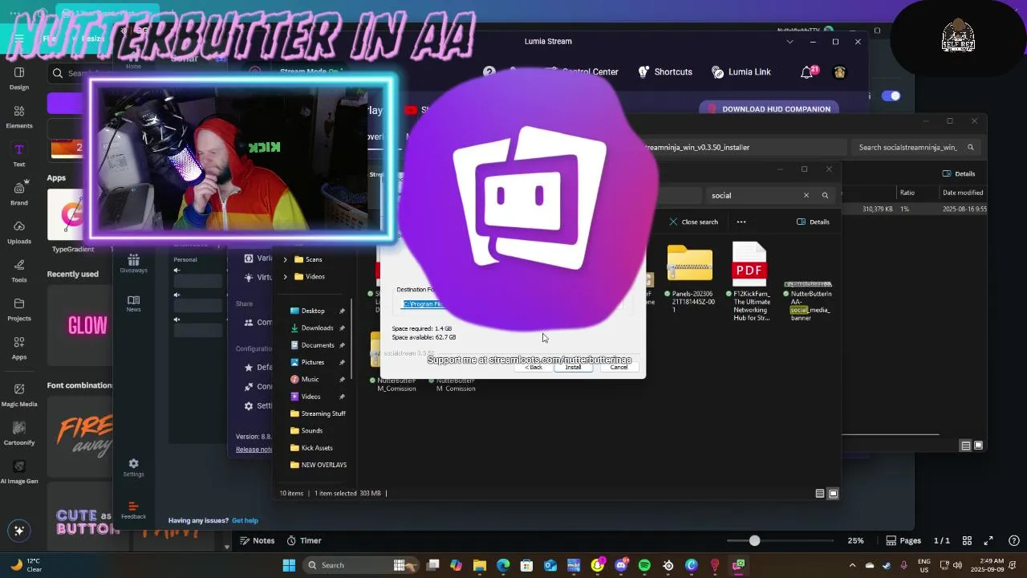Open Canva grid view icon

968,541
